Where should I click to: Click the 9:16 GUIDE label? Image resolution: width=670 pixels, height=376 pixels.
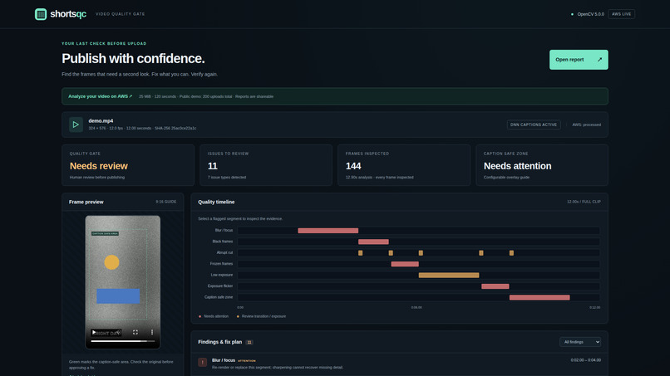click(x=165, y=202)
